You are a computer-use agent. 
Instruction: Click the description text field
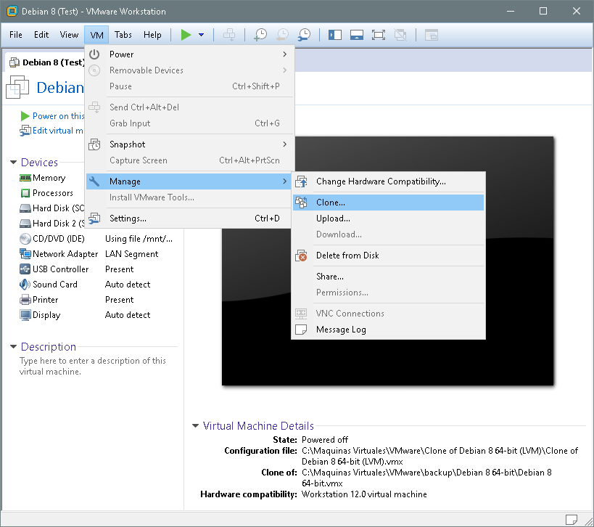(x=93, y=367)
